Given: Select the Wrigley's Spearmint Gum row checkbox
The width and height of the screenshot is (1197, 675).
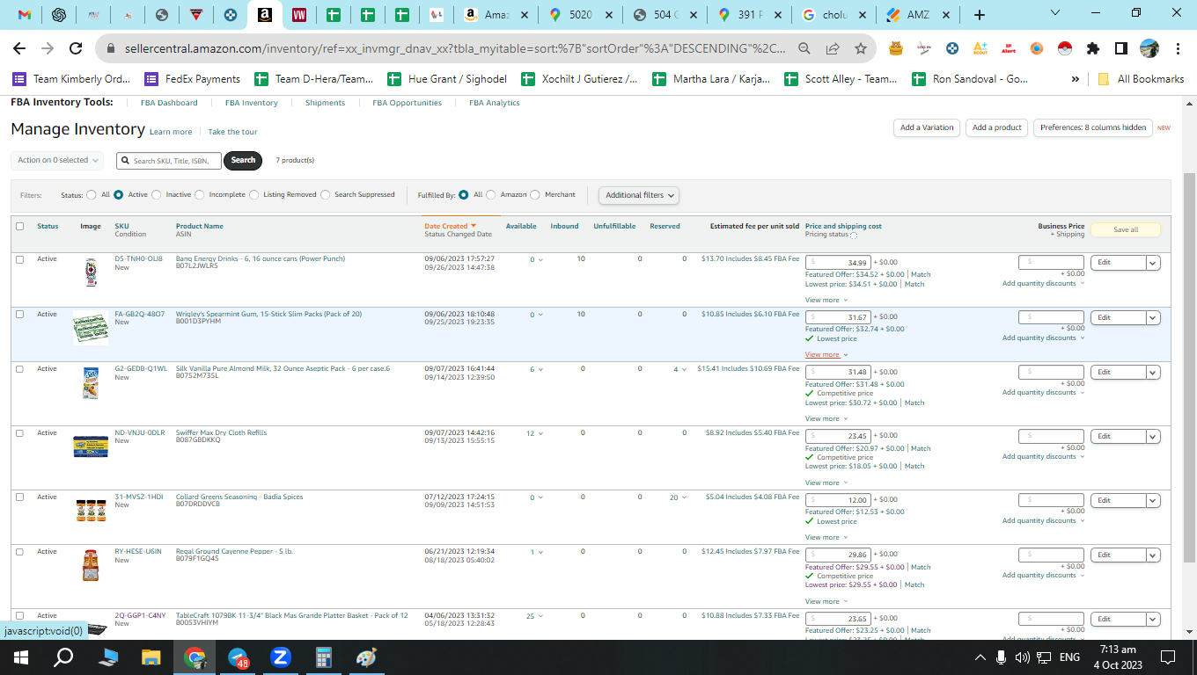Looking at the screenshot, I should (x=19, y=314).
